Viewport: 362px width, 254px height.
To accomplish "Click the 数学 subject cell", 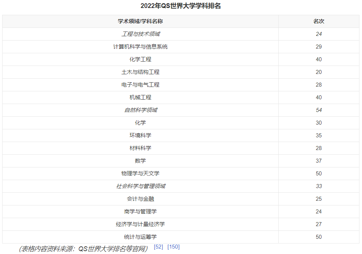I will pos(140,161).
